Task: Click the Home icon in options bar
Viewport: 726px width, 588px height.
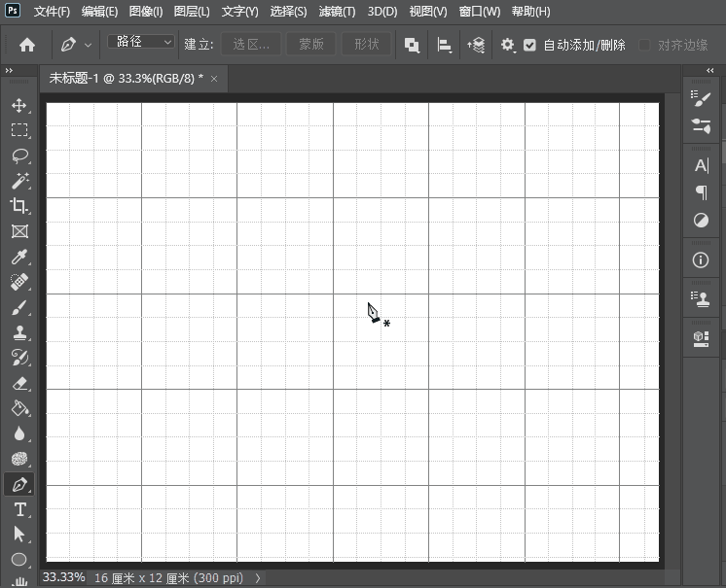Action: pyautogui.click(x=27, y=45)
